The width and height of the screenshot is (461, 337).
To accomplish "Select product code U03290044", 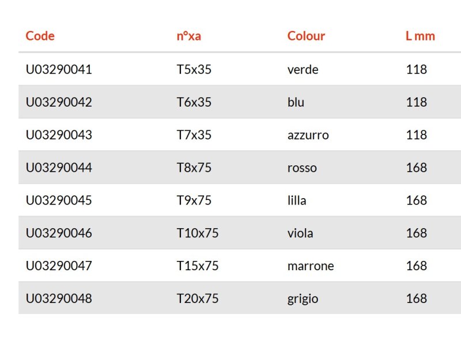I will [x=59, y=168].
